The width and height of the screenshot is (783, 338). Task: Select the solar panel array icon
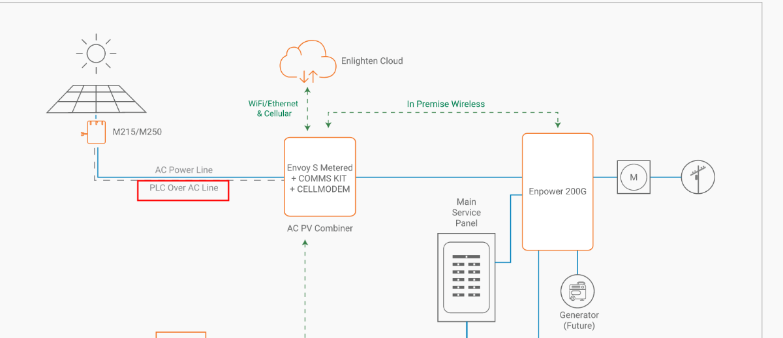click(97, 99)
